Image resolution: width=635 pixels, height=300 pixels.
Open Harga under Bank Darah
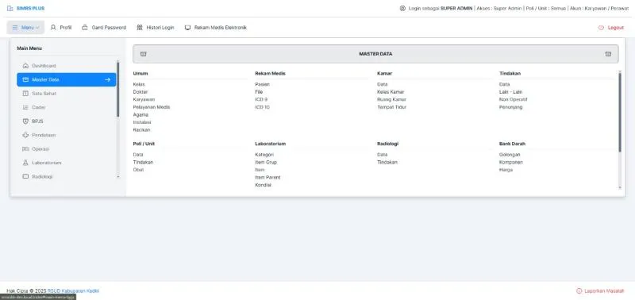click(506, 170)
